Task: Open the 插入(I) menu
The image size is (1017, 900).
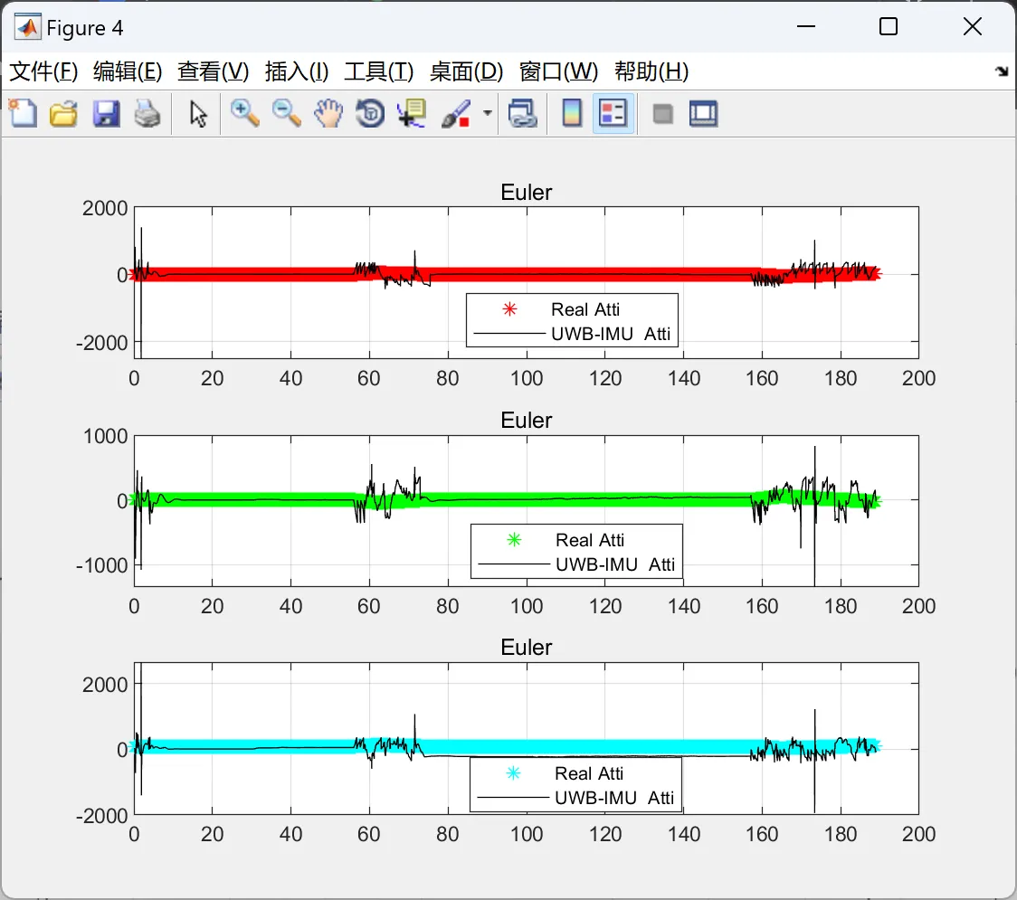Action: point(297,71)
